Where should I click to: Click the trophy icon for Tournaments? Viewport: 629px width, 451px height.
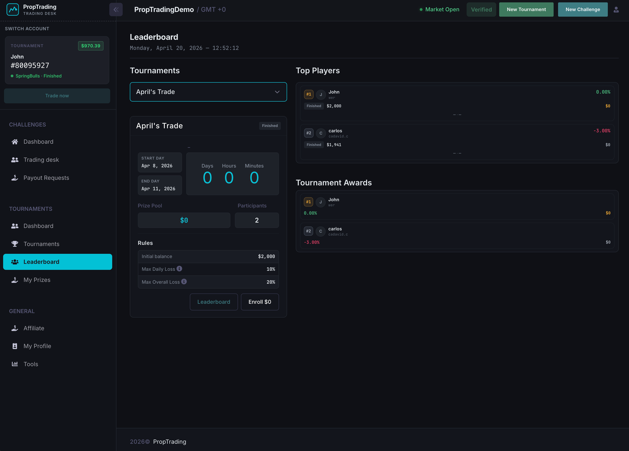click(15, 244)
